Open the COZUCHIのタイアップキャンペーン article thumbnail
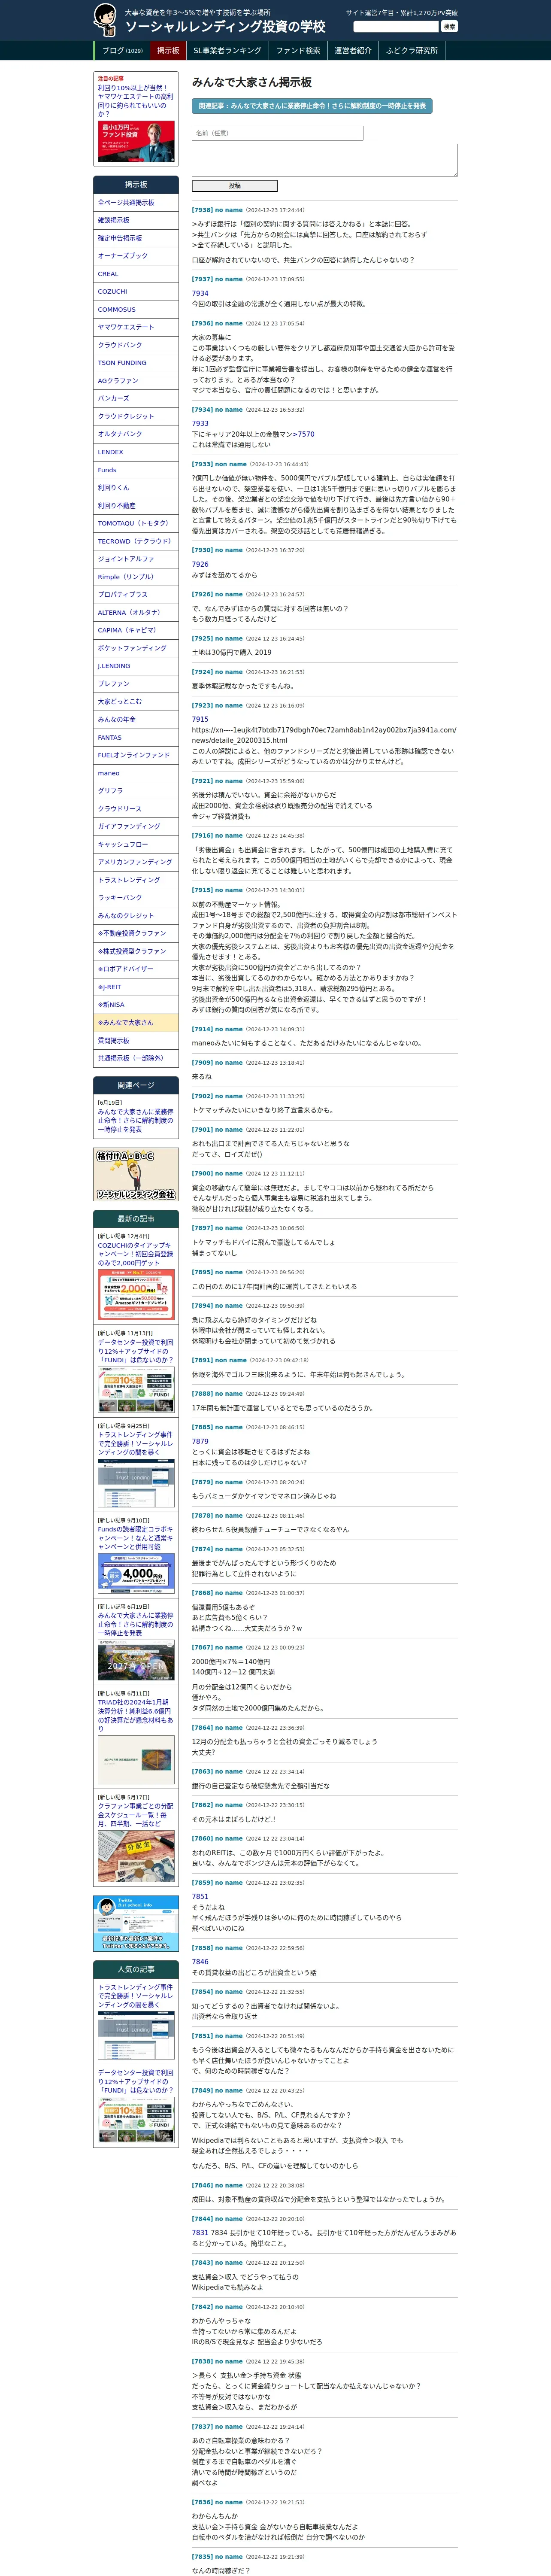Screen dimensions: 551x2576 pos(136,1294)
